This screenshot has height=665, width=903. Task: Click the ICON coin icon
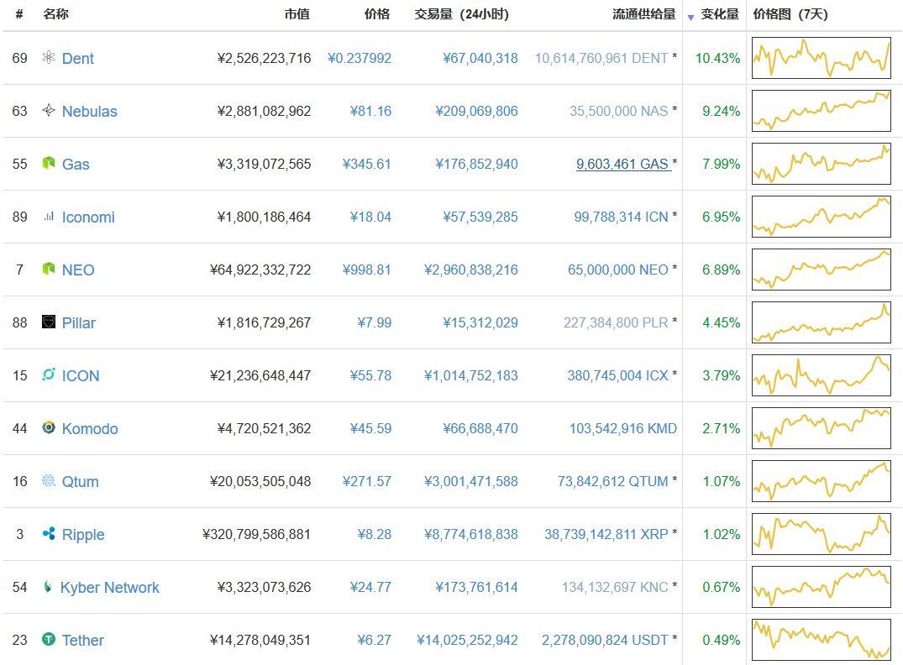click(x=49, y=374)
